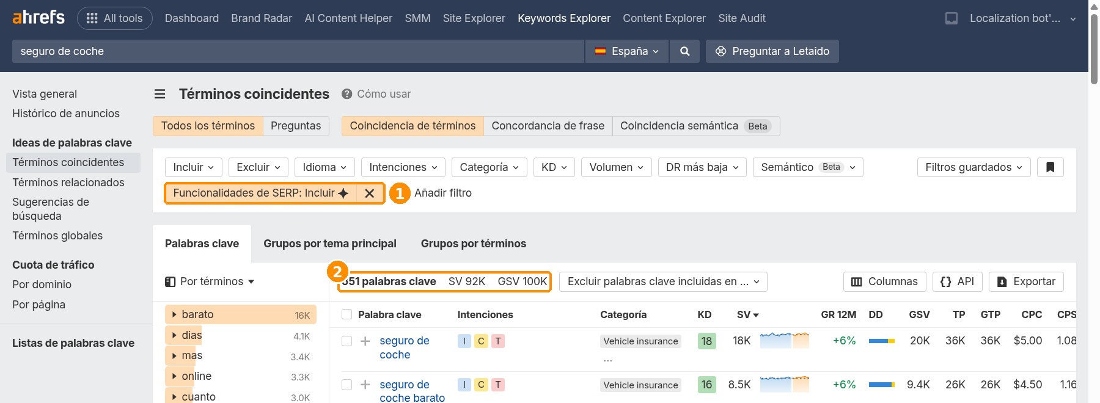Click the search magnifier button

click(684, 51)
